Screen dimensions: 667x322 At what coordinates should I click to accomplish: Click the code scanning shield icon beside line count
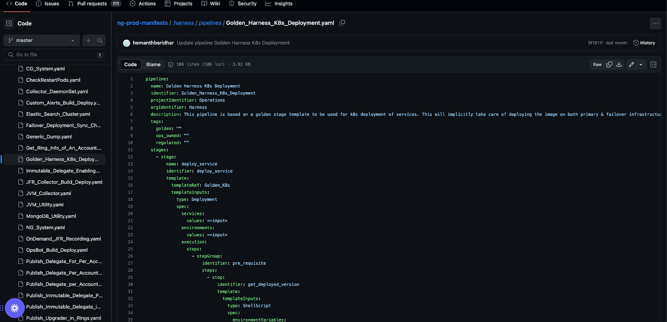[171, 65]
